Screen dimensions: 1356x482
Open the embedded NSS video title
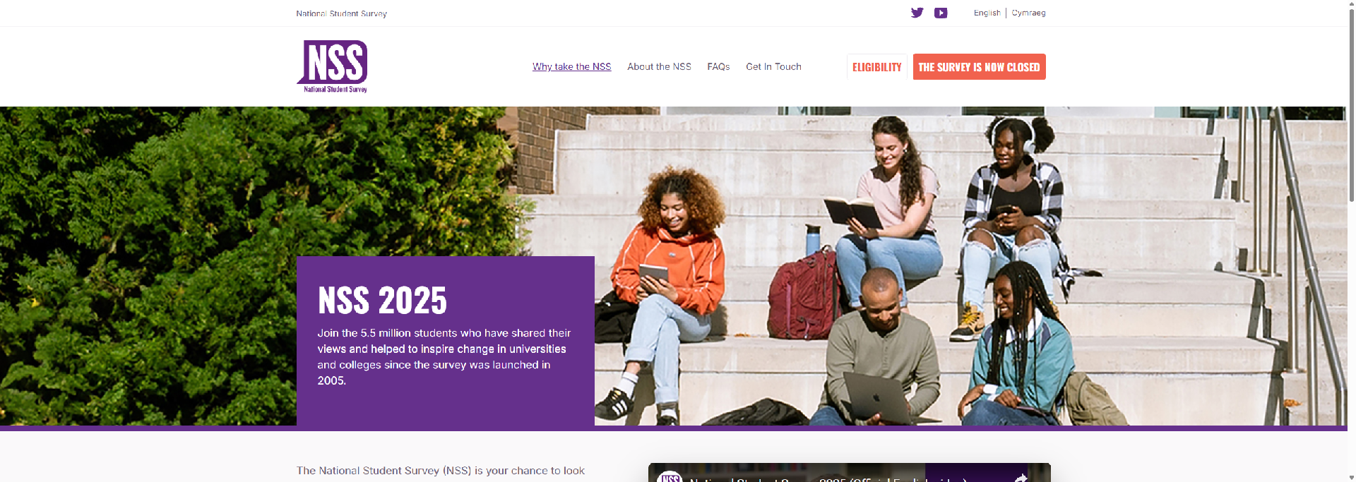[x=826, y=478]
